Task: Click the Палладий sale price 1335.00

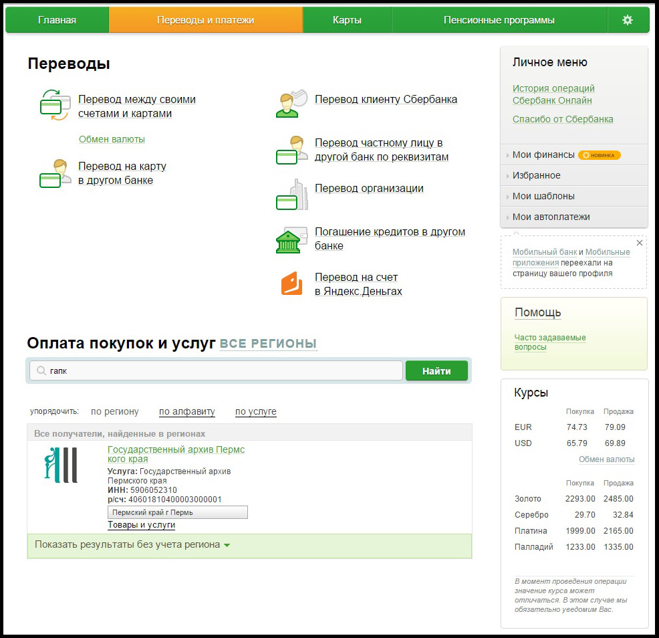Action: [618, 547]
